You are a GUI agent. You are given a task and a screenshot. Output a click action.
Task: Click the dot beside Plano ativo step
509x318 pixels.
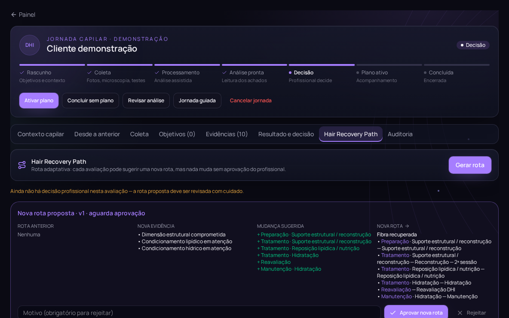(358, 73)
